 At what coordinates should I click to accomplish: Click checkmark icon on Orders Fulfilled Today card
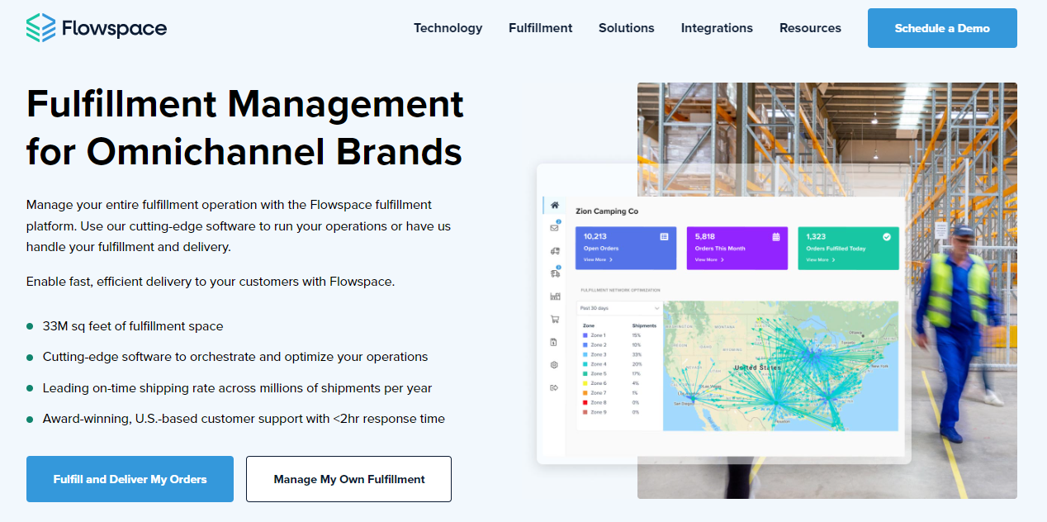click(887, 237)
